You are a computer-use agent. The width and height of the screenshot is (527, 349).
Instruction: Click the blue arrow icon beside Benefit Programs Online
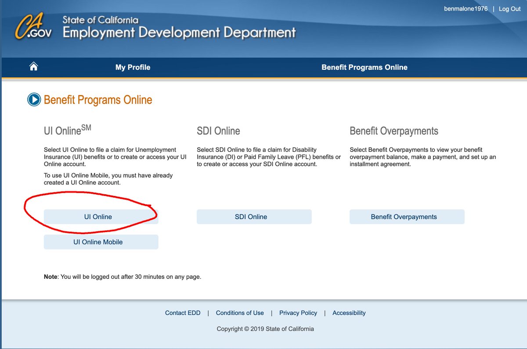[34, 100]
